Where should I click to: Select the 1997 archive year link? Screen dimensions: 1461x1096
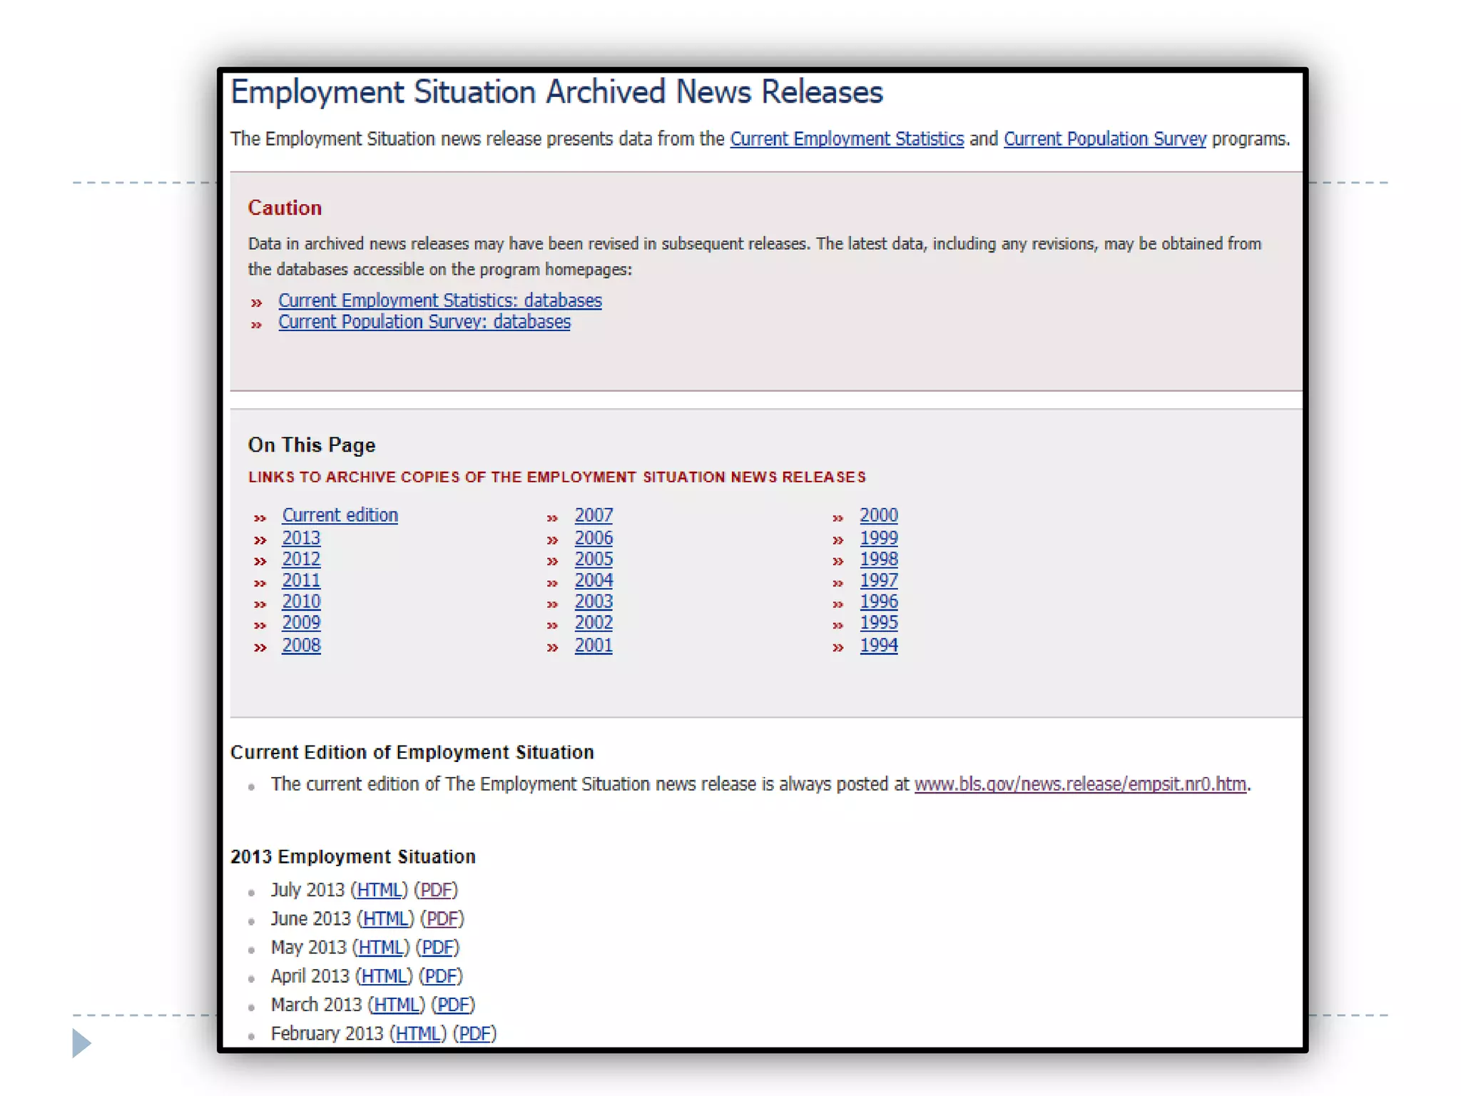[x=878, y=580]
